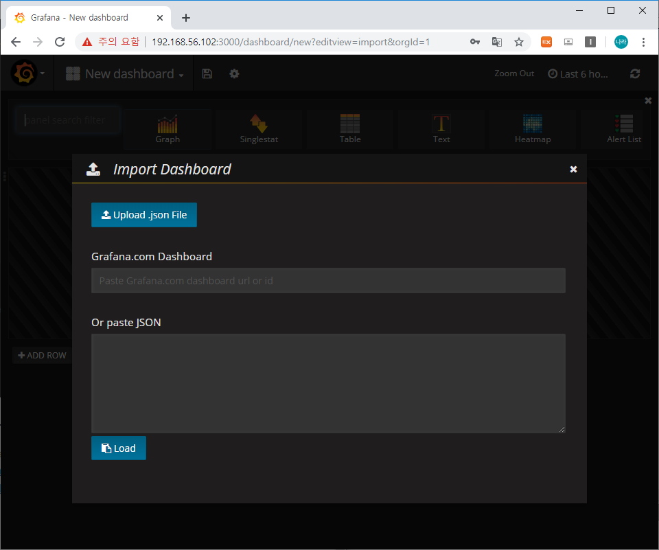The image size is (659, 550).
Task: Save the dashboard via floppy icon
Action: click(x=207, y=74)
